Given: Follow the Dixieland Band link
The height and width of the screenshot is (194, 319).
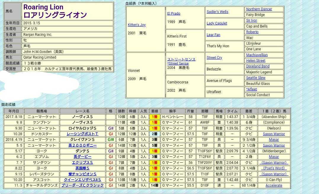Looking at the screenshot, I should [x=258, y=66].
